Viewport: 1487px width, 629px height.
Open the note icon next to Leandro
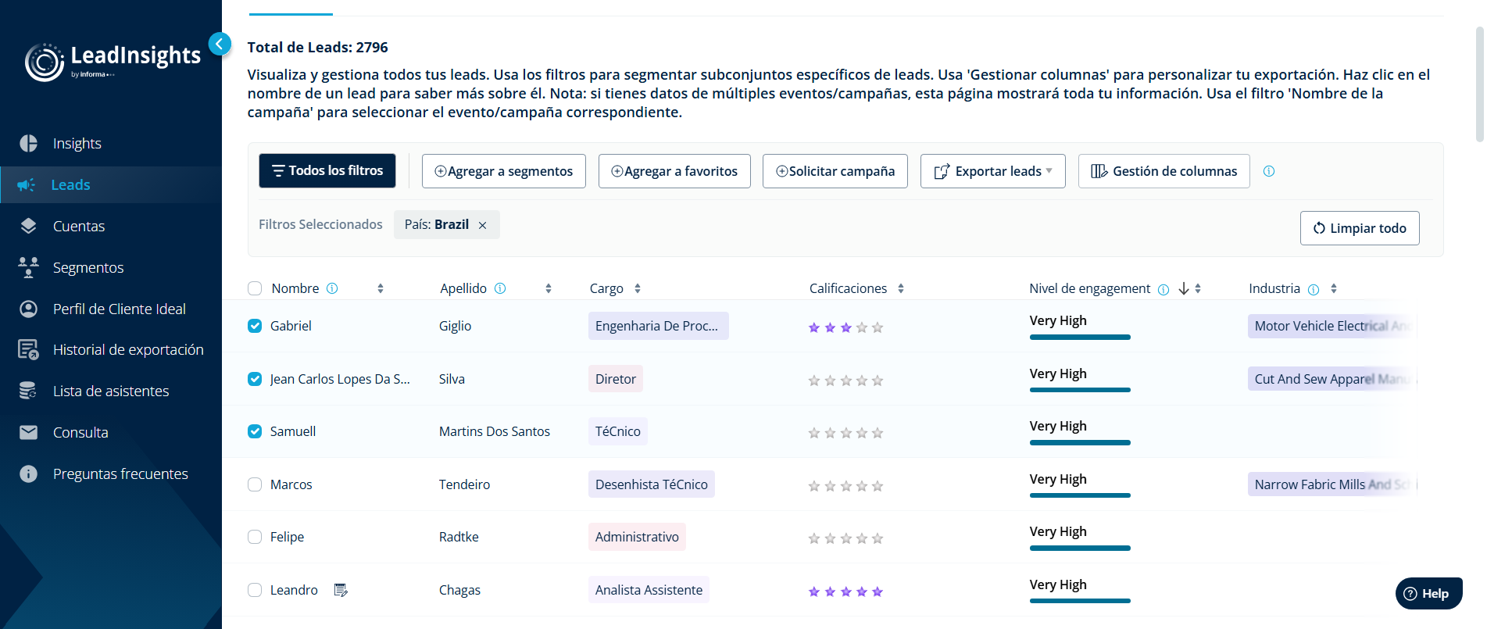click(x=341, y=590)
